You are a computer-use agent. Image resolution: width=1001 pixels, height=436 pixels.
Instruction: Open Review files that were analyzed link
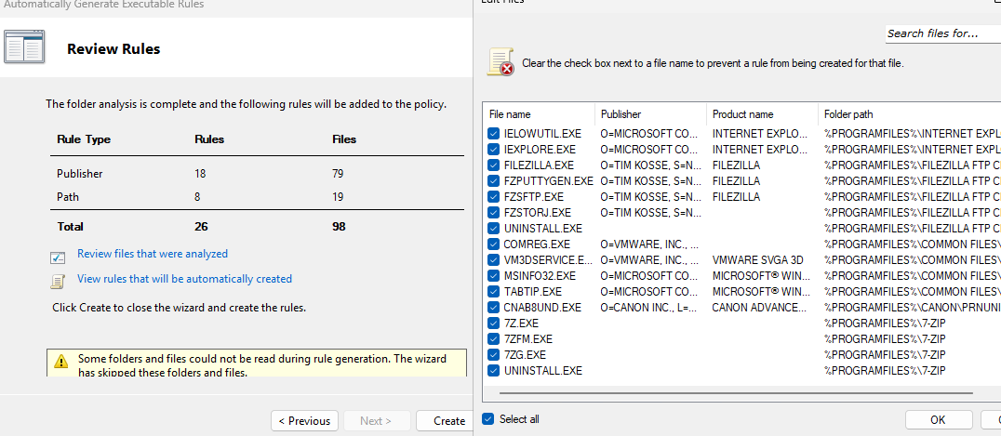152,254
